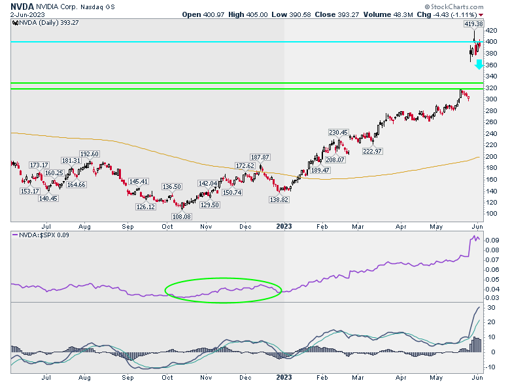This screenshot has width=510, height=383.
Task: Click the Close 393.27 value in the header
Action: [337, 14]
